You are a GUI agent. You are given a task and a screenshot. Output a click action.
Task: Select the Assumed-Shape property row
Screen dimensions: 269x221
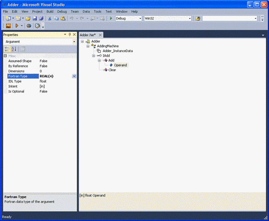click(x=42, y=61)
